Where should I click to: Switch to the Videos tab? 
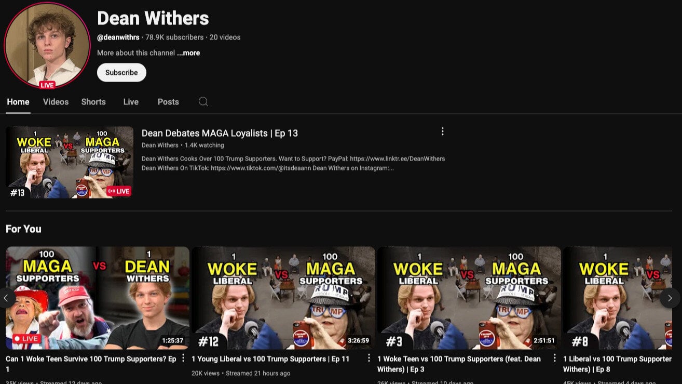point(55,102)
